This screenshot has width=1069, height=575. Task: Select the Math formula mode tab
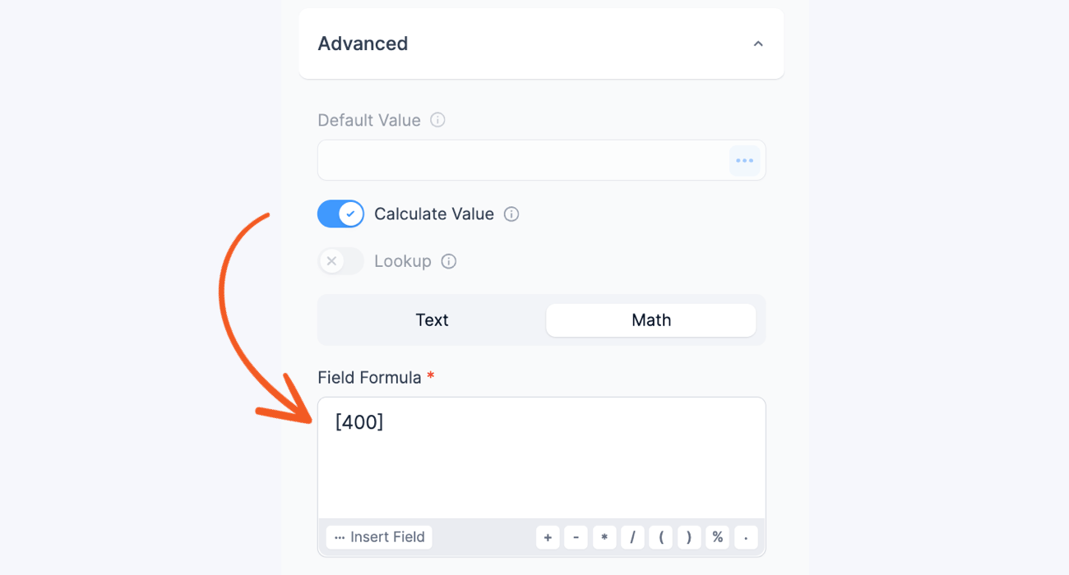(650, 320)
